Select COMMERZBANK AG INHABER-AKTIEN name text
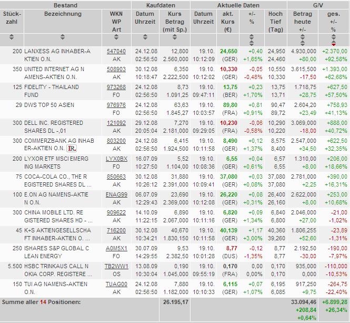350x323 pixels. 59,144
